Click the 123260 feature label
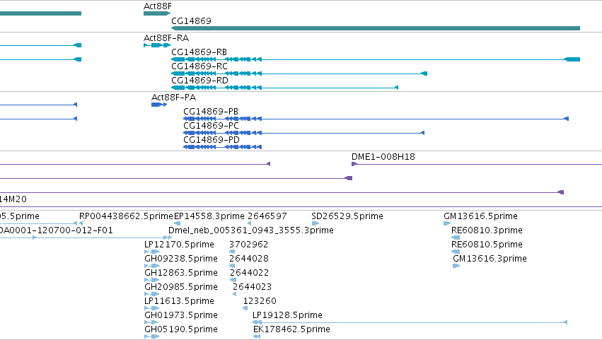This screenshot has width=602, height=340. pos(260,301)
